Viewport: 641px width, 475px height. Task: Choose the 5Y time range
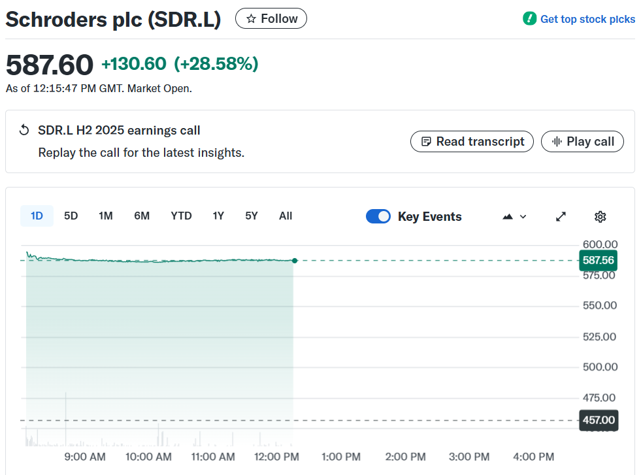[252, 216]
